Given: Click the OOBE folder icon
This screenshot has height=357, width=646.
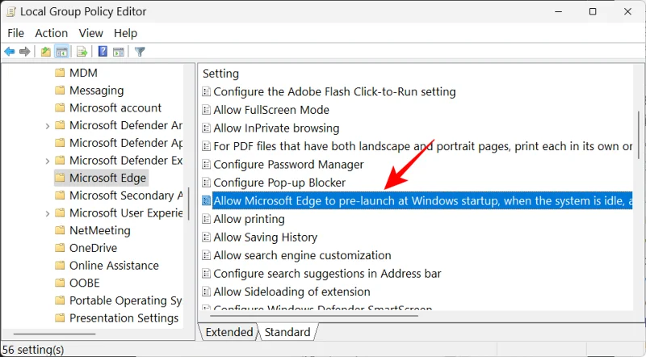Looking at the screenshot, I should [x=60, y=283].
